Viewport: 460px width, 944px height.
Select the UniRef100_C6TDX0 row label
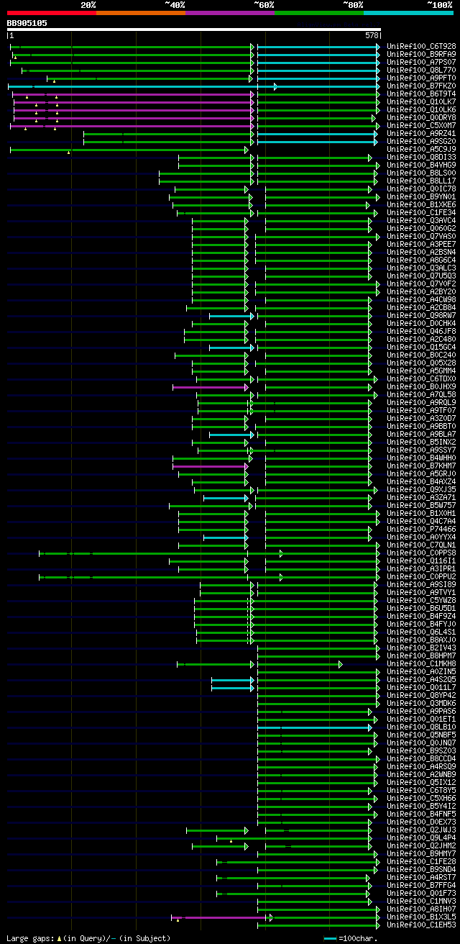421,378
